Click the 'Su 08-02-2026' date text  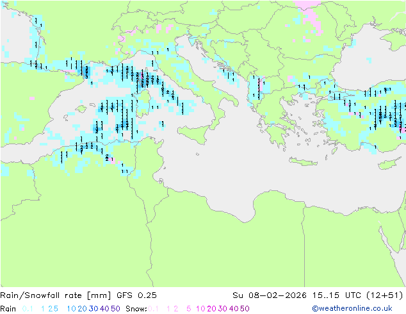pos(270,295)
